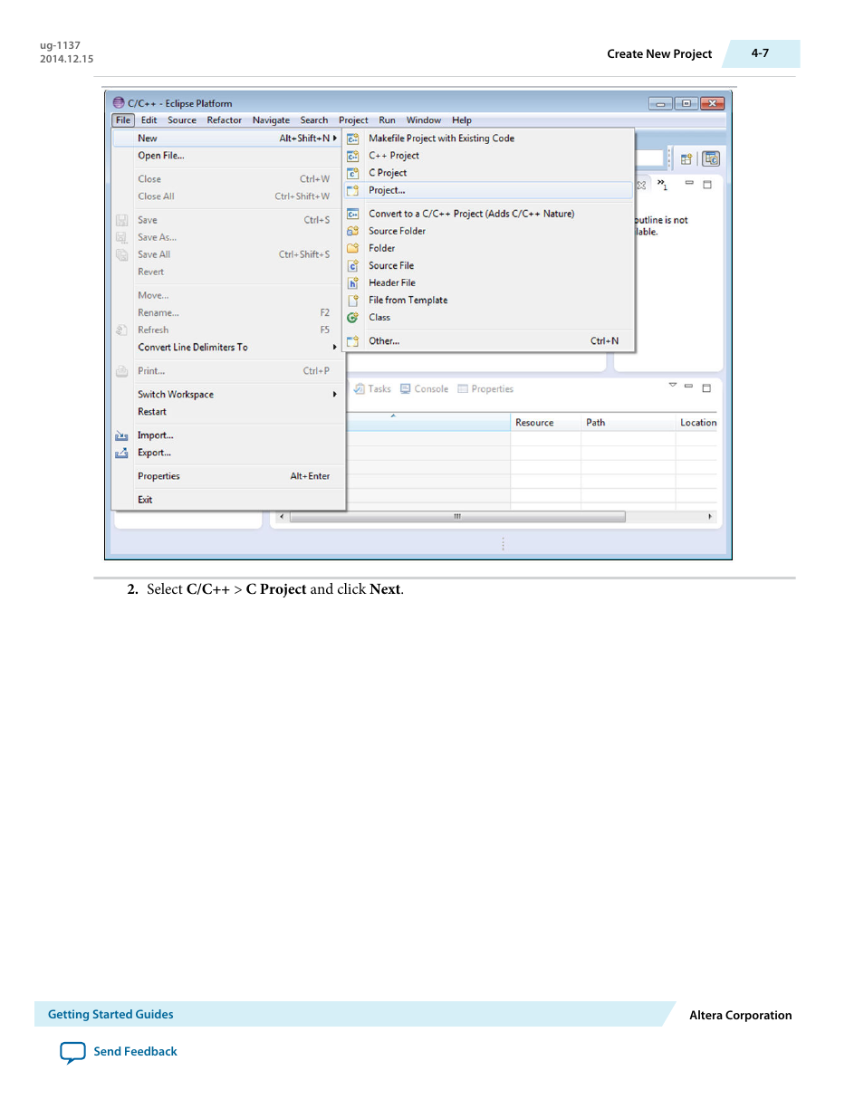The width and height of the screenshot is (864, 1118).
Task: Click the green Class icon
Action: coord(353,318)
